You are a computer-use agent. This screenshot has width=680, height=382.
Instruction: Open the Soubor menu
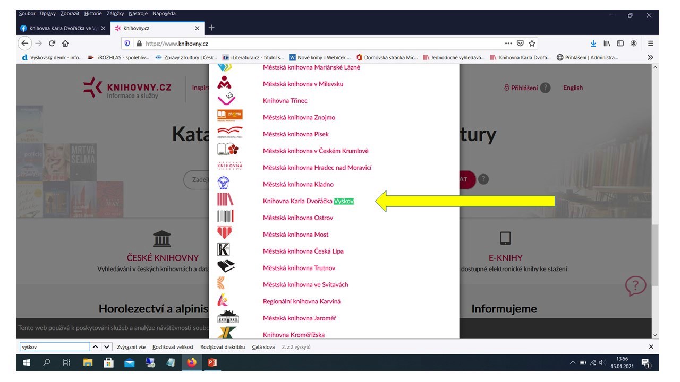pos(27,14)
